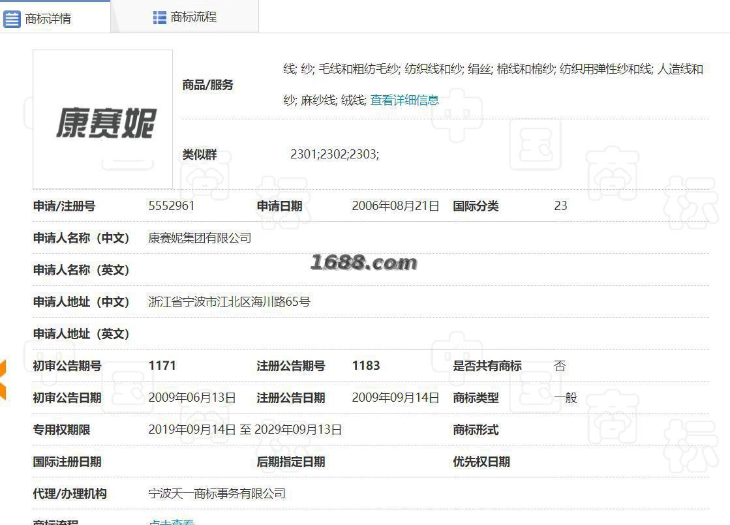
Task: Click the exclusive period 2019年09月14日 至 2029年09月13日
Action: point(245,430)
